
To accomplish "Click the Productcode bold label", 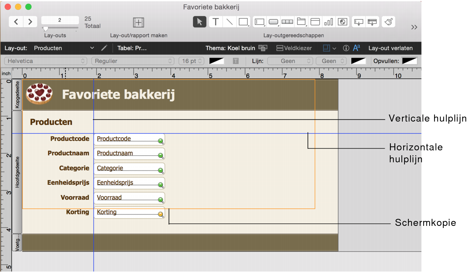I will 70,139.
